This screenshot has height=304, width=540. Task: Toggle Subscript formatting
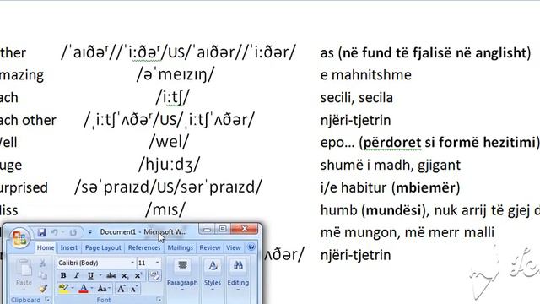pos(125,276)
